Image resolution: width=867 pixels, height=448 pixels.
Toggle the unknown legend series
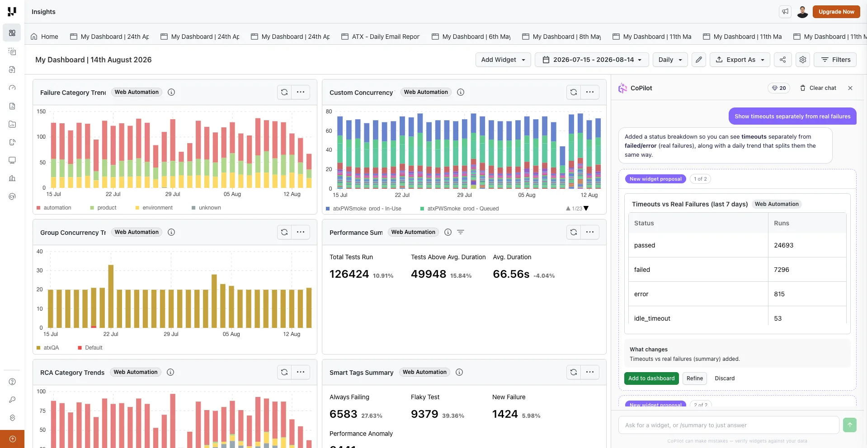(206, 208)
